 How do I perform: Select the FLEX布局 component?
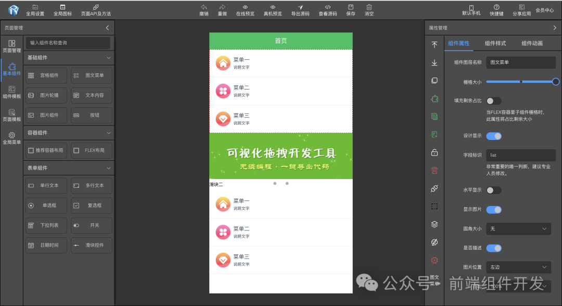(92, 150)
